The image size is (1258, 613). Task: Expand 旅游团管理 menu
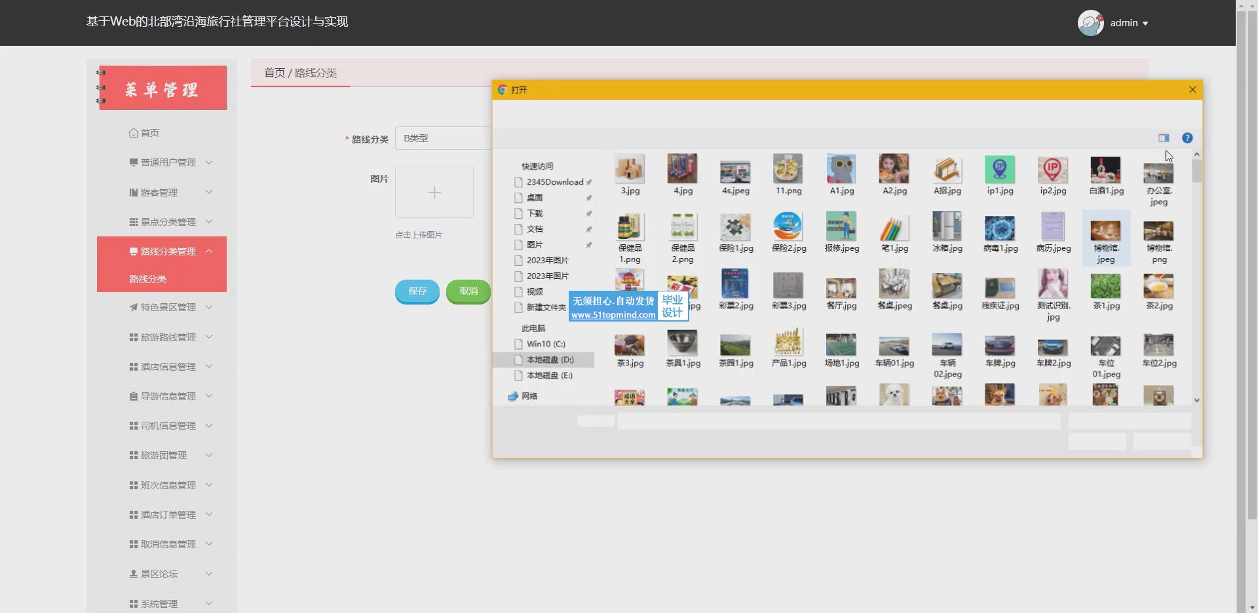pos(162,455)
